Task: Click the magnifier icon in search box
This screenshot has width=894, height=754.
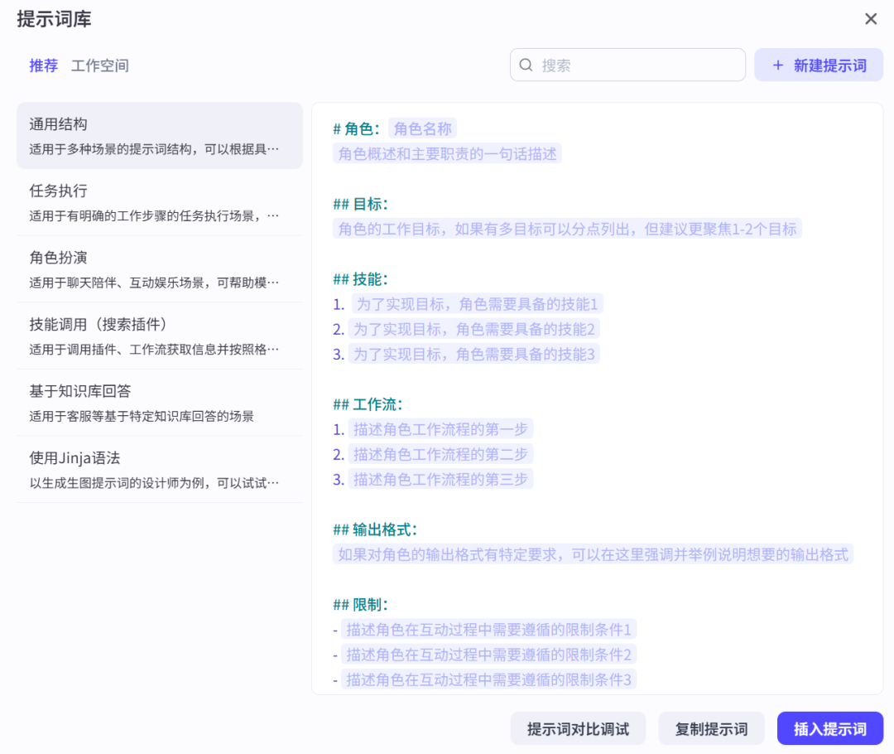Action: tap(526, 65)
